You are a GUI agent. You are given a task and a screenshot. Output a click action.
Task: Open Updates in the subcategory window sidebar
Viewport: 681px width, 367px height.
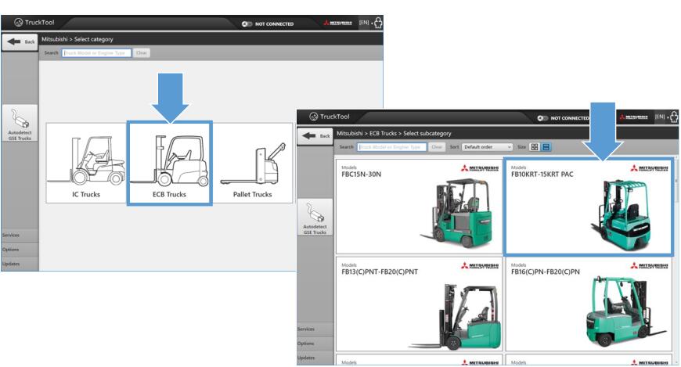(315, 358)
